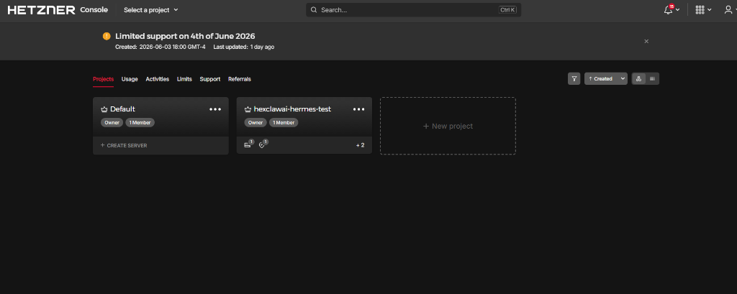Switch to list view
Image resolution: width=737 pixels, height=294 pixels.
pos(652,79)
